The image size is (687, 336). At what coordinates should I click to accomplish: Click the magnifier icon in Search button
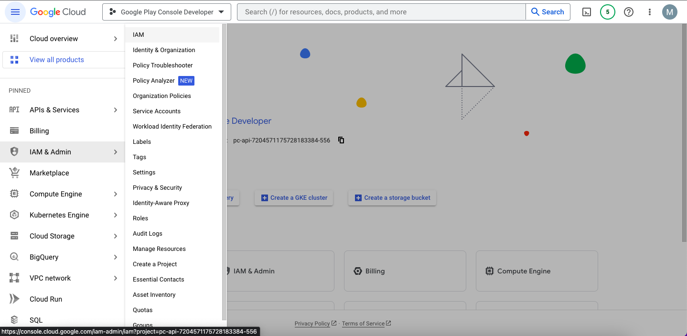[x=535, y=12]
